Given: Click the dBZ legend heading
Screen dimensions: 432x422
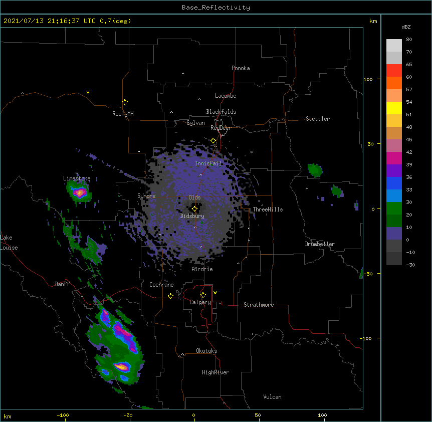Looking at the screenshot, I should click(x=406, y=27).
